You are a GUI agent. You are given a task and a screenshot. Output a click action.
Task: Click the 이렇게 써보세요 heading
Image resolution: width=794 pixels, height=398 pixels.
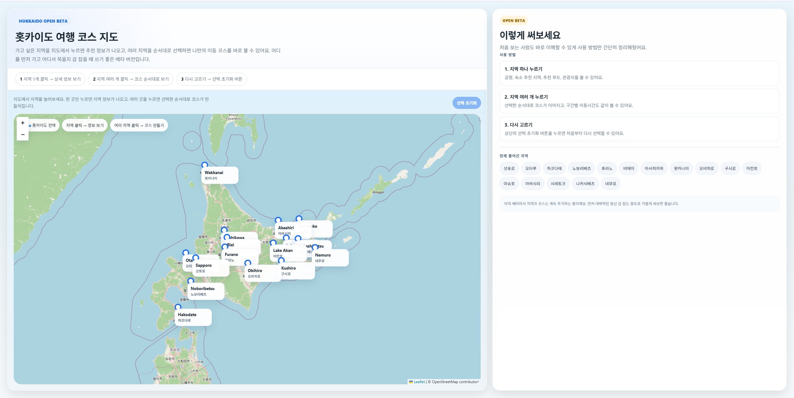click(x=530, y=35)
